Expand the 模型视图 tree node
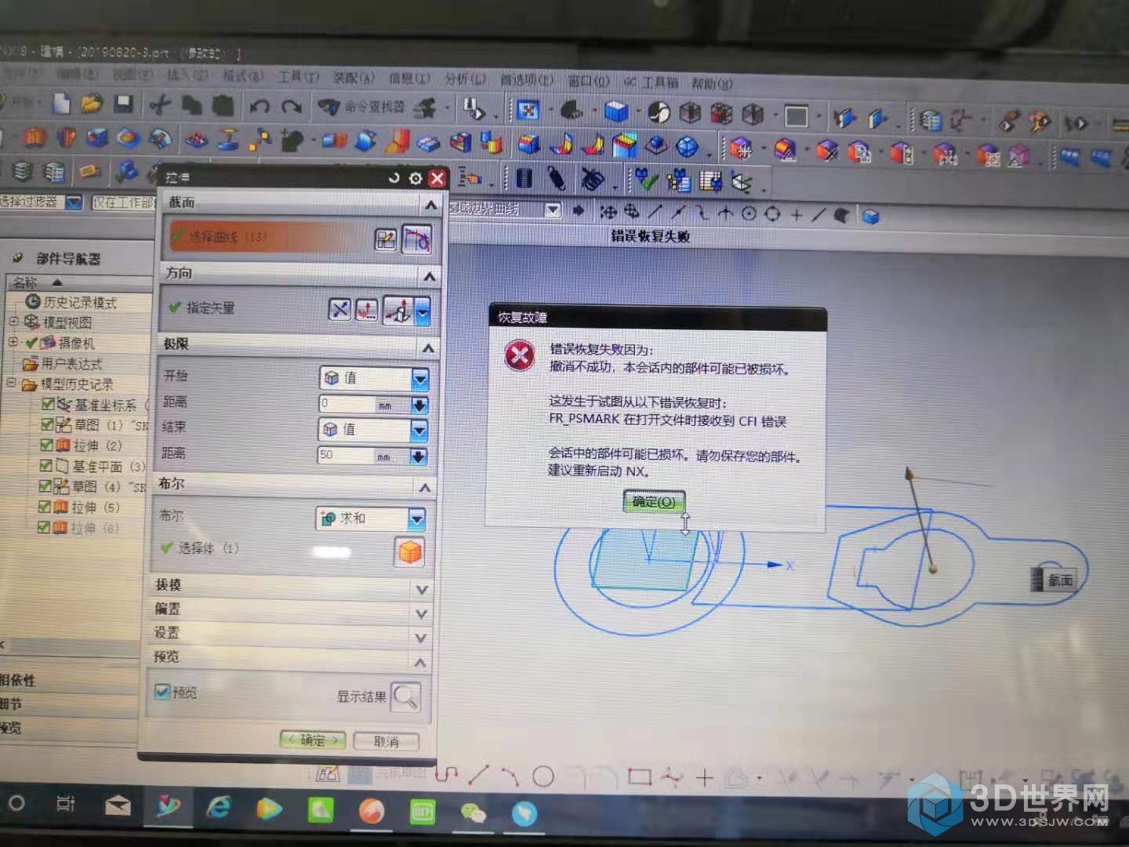This screenshot has width=1129, height=847. [x=13, y=322]
